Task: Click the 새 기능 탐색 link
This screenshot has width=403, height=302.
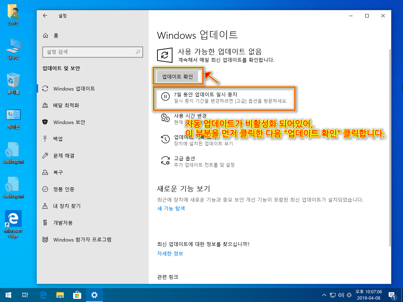Action: tap(171, 208)
